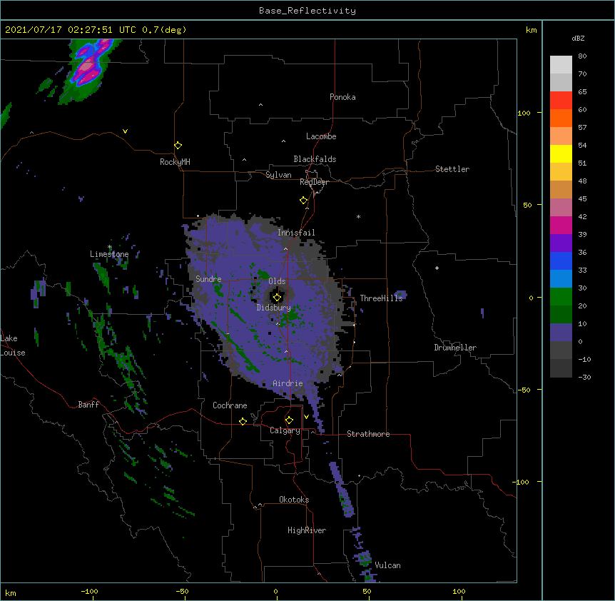Click the Didsbury town label
The image size is (615, 601).
click(274, 308)
